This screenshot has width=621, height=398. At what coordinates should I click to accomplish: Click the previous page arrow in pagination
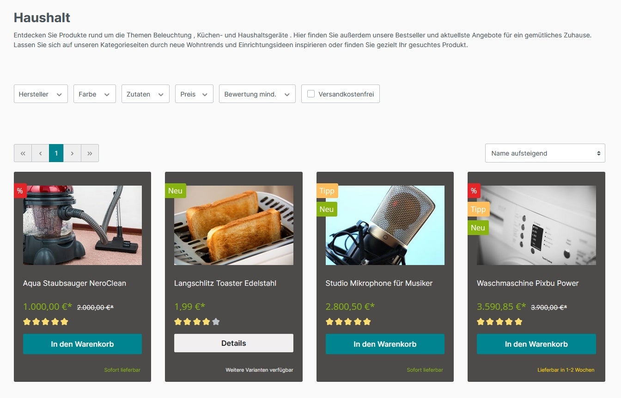click(x=40, y=153)
